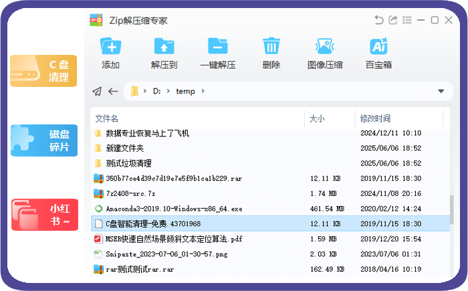The height and width of the screenshot is (291, 468).
Task: Select file C盘智能清理-免费.43701968
Action: coord(270,223)
